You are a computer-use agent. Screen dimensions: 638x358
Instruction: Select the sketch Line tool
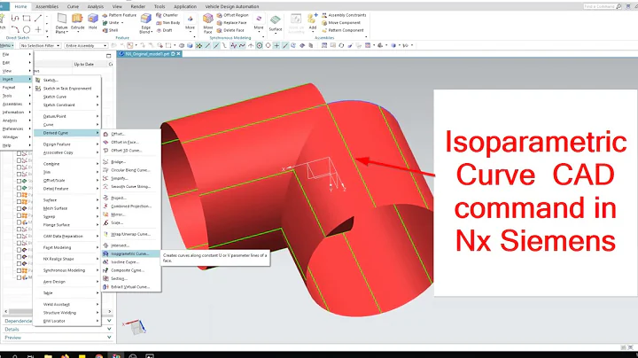coord(38,19)
